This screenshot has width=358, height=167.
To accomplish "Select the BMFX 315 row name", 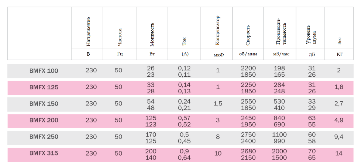I will [44, 153].
